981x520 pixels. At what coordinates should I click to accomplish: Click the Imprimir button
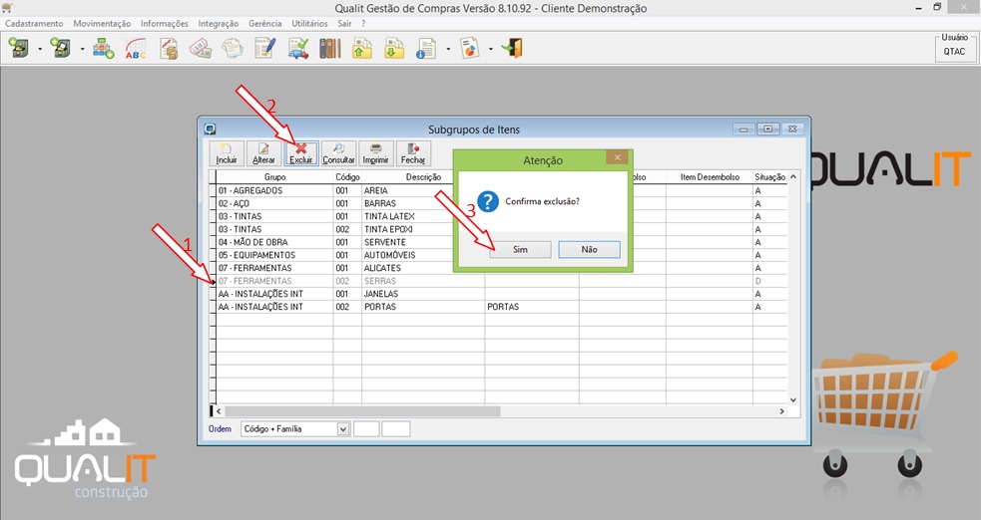click(376, 153)
